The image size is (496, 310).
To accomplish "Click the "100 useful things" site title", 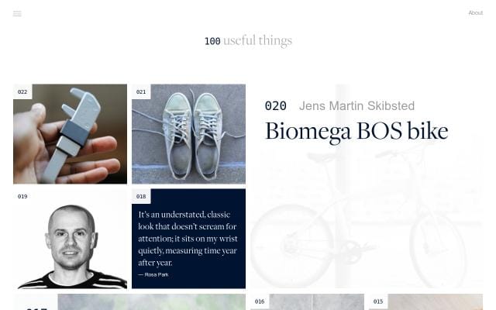I will pyautogui.click(x=248, y=41).
